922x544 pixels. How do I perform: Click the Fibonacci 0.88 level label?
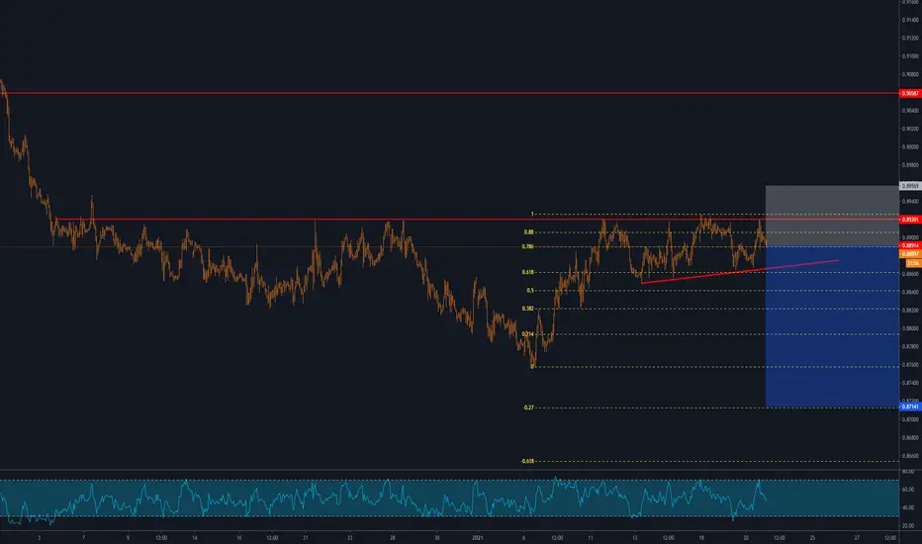tap(528, 232)
